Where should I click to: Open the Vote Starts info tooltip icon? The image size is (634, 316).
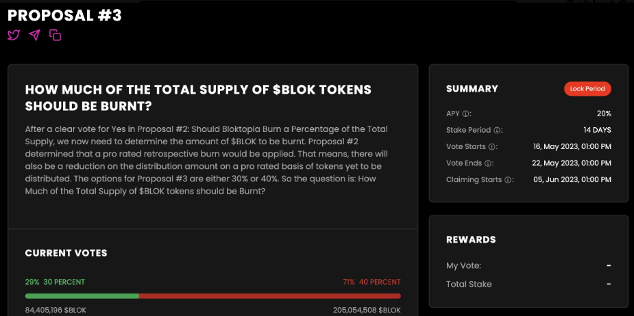[x=492, y=146]
